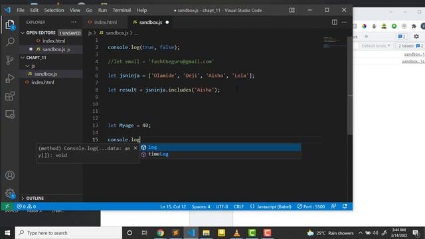Open the Accounts menu icon

(x=10, y=175)
